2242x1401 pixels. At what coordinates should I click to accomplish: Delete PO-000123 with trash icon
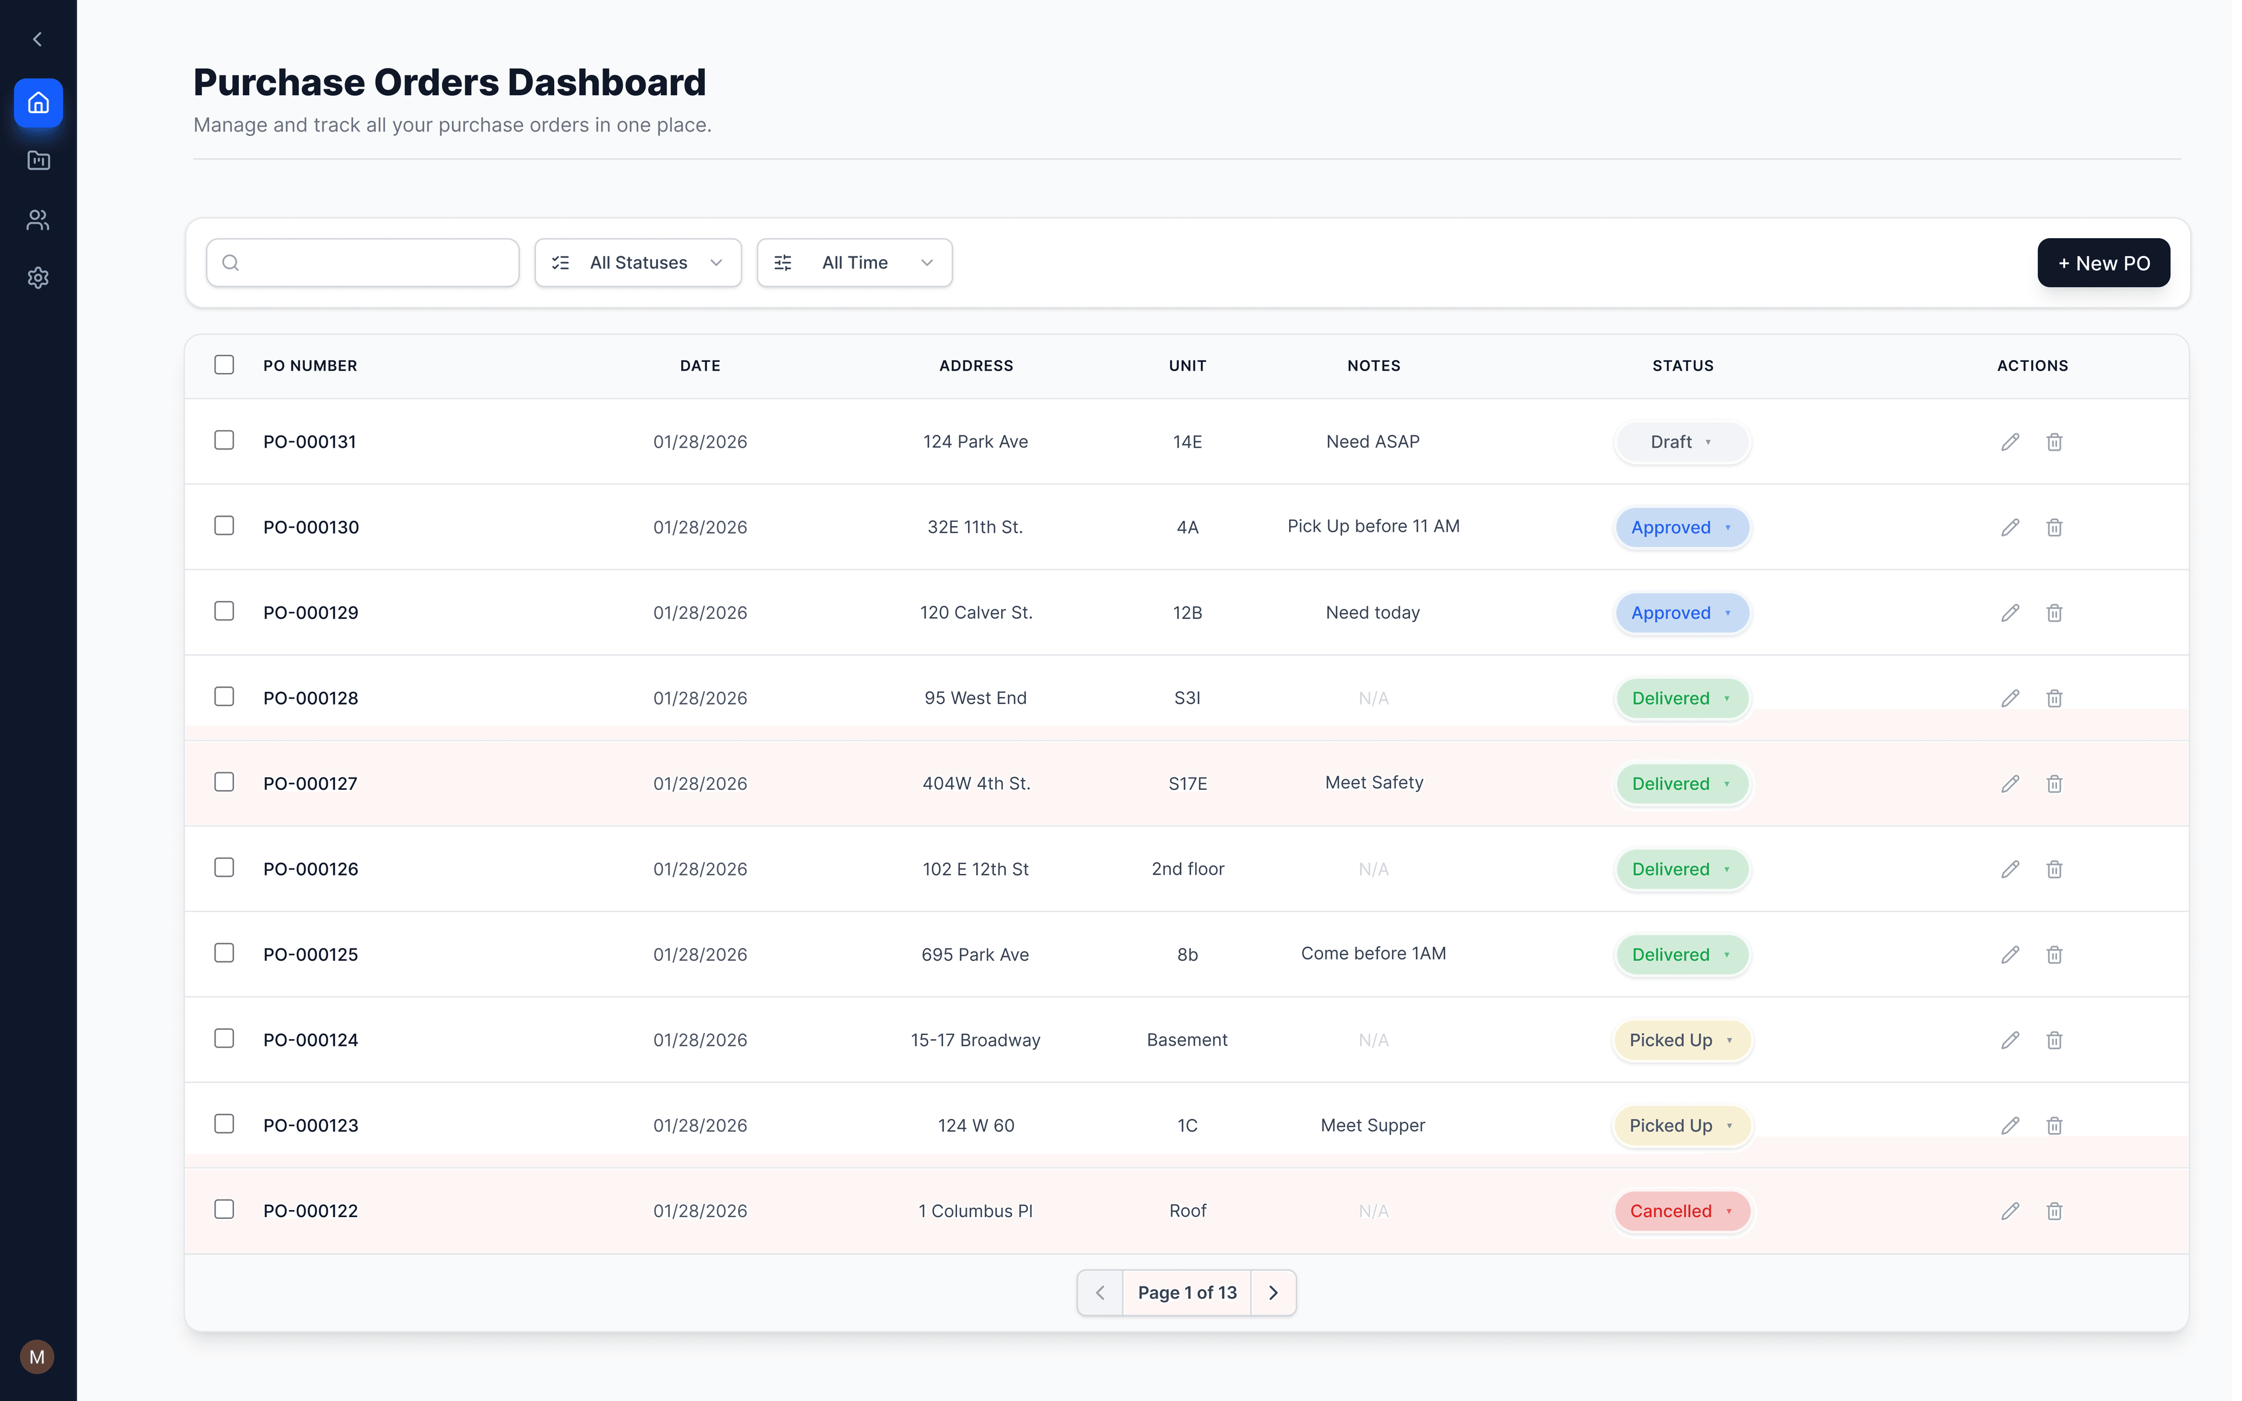coord(2055,1126)
